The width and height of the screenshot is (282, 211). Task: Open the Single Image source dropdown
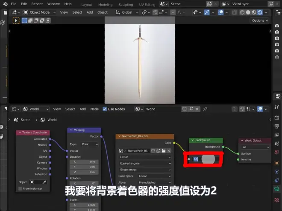(x=145, y=170)
